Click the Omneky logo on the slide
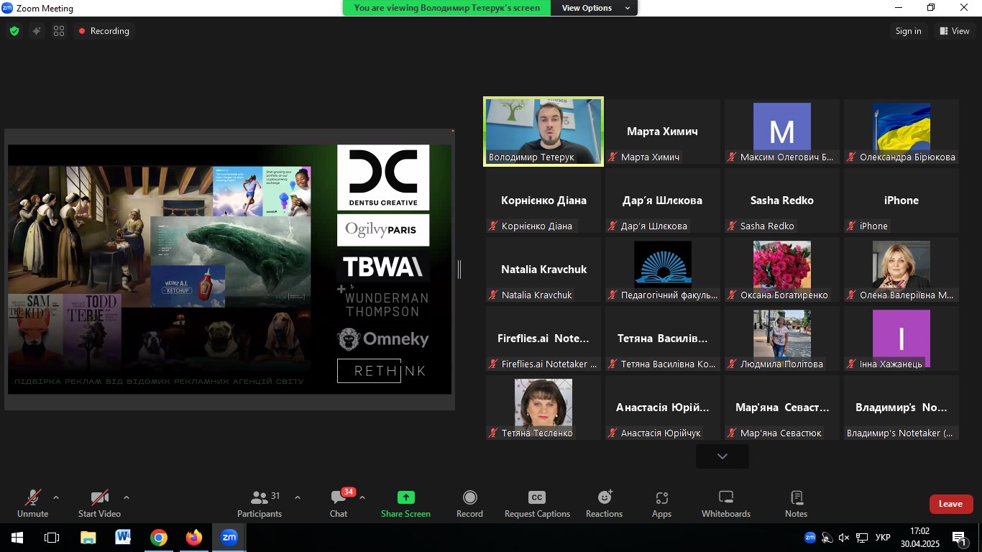The height and width of the screenshot is (552, 982). click(x=383, y=339)
